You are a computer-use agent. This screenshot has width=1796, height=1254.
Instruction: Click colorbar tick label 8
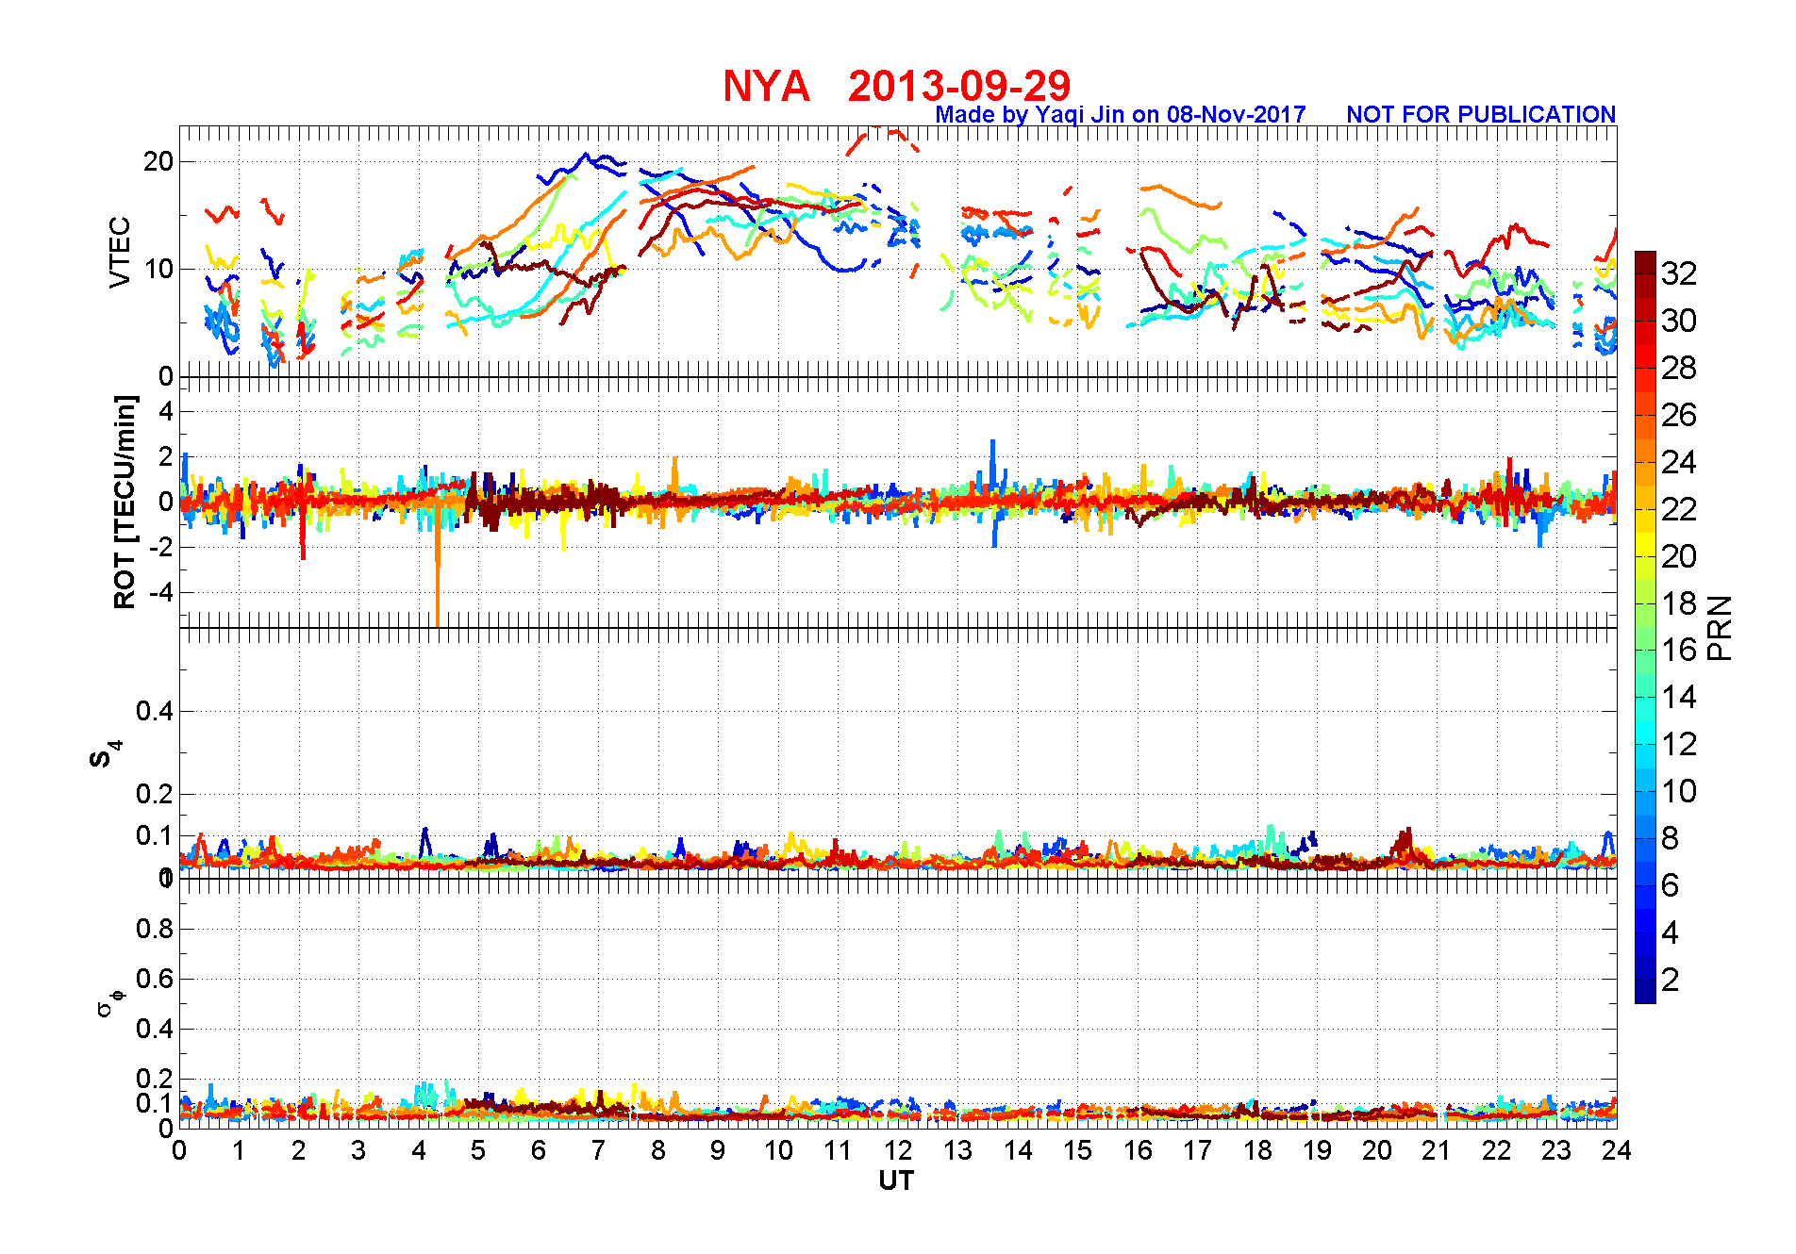tap(1671, 838)
